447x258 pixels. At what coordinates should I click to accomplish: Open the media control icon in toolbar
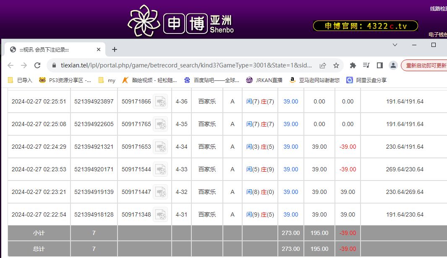click(366, 65)
